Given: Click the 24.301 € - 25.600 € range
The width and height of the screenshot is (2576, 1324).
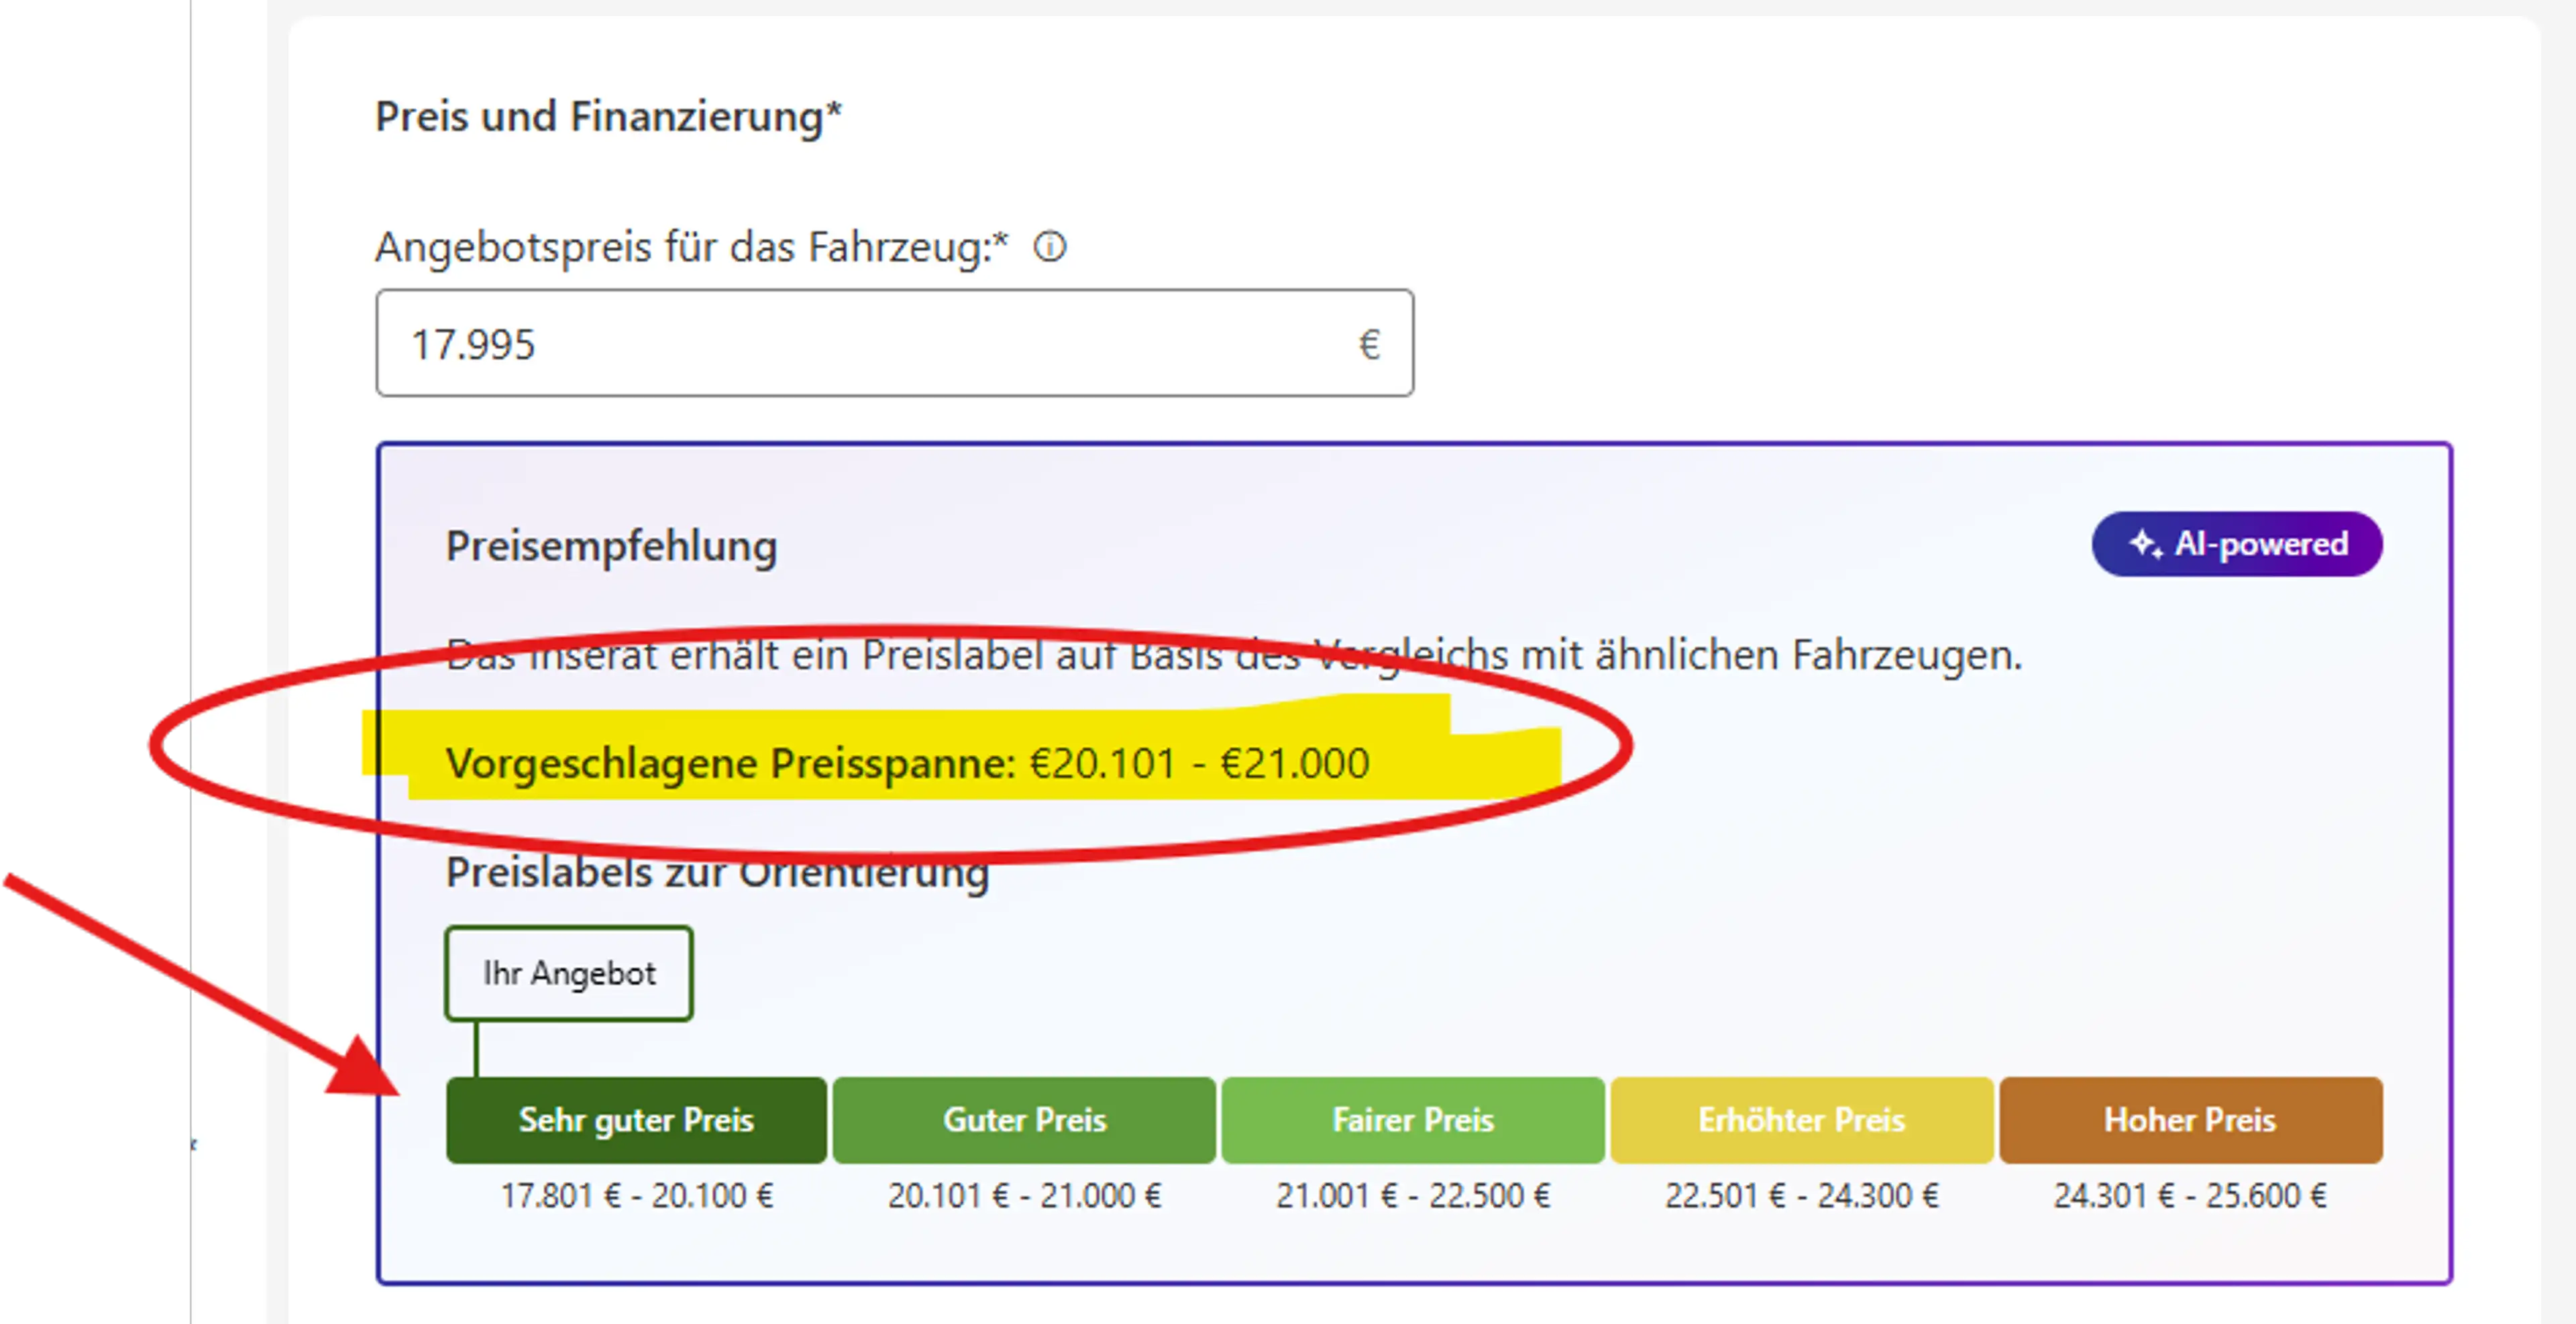Looking at the screenshot, I should 2191,1195.
